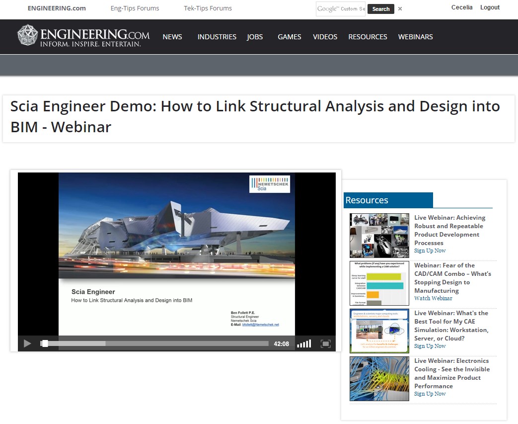Open the WEBINARS menu
Screen dimensions: 518x424
click(415, 37)
